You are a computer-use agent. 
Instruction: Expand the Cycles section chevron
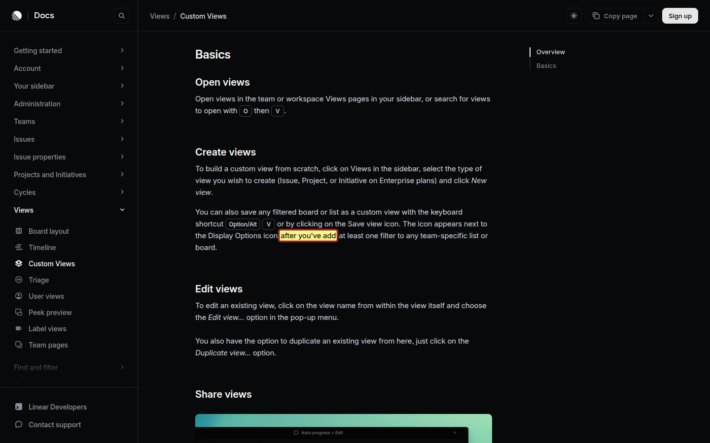click(122, 192)
